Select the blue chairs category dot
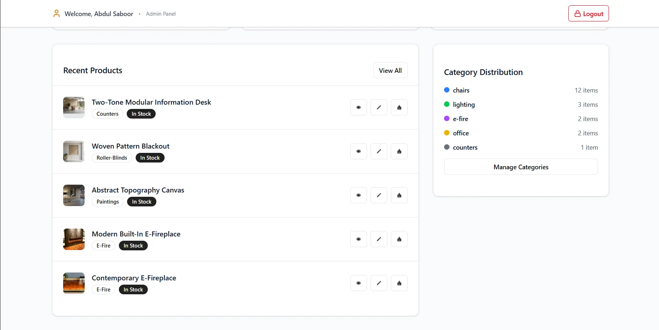The height and width of the screenshot is (330, 659). [x=447, y=90]
